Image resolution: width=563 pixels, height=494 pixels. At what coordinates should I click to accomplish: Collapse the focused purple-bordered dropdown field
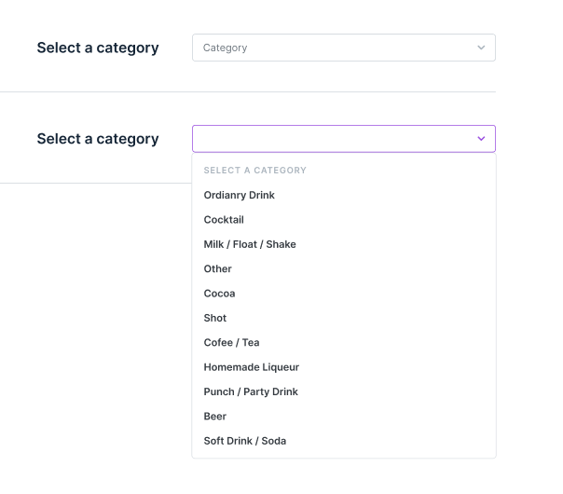coord(344,139)
